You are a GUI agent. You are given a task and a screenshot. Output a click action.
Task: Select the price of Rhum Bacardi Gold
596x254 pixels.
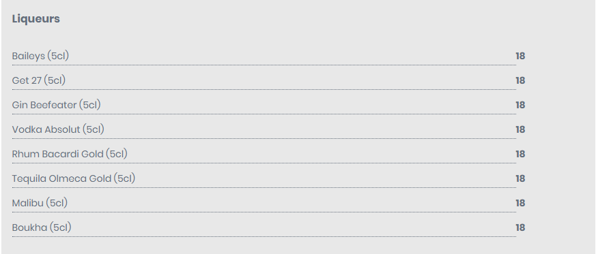[x=520, y=154]
